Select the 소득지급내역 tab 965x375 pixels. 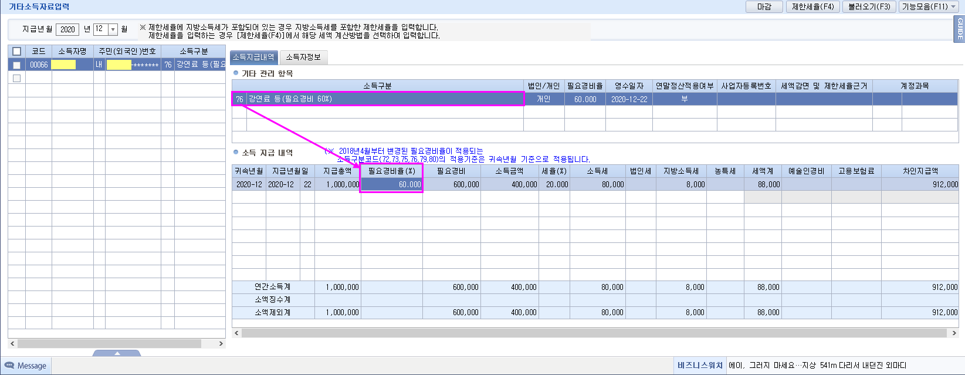point(253,58)
